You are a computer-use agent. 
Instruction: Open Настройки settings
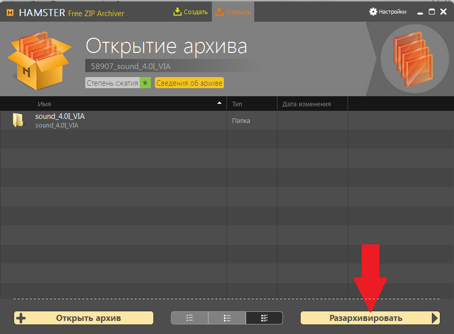click(388, 12)
